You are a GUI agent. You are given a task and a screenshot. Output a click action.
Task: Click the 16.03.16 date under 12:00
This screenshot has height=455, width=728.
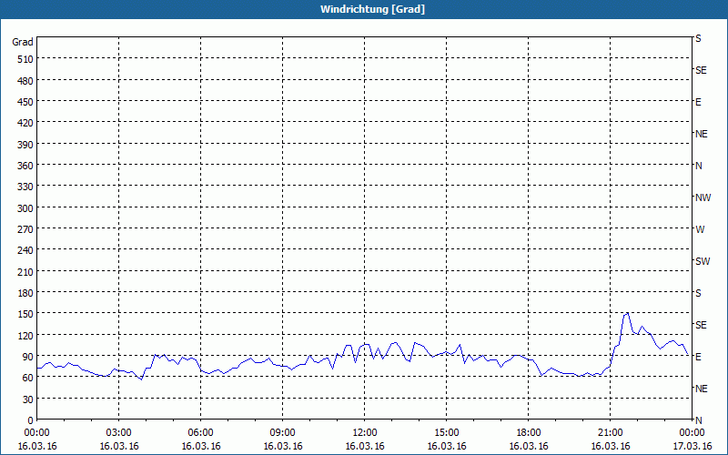pyautogui.click(x=365, y=446)
